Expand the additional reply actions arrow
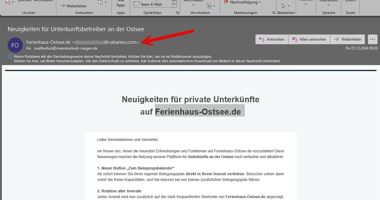This screenshot has width=380, height=200. coord(106,2)
